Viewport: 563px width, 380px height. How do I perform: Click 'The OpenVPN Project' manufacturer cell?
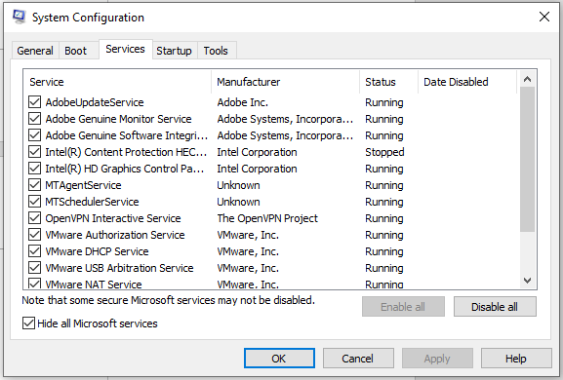point(267,218)
